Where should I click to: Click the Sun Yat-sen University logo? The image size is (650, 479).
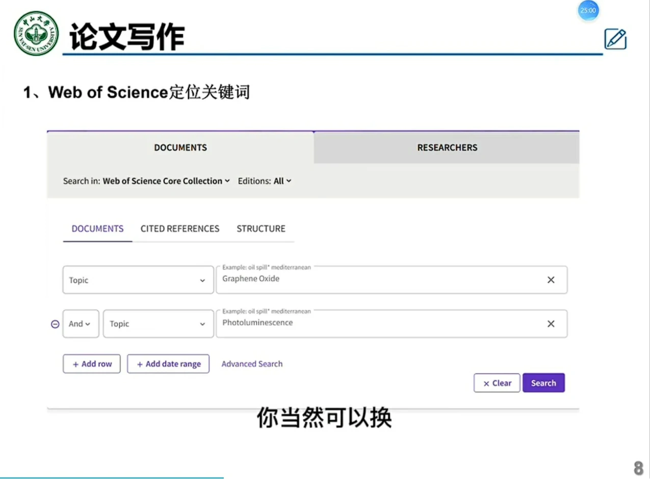click(x=36, y=34)
